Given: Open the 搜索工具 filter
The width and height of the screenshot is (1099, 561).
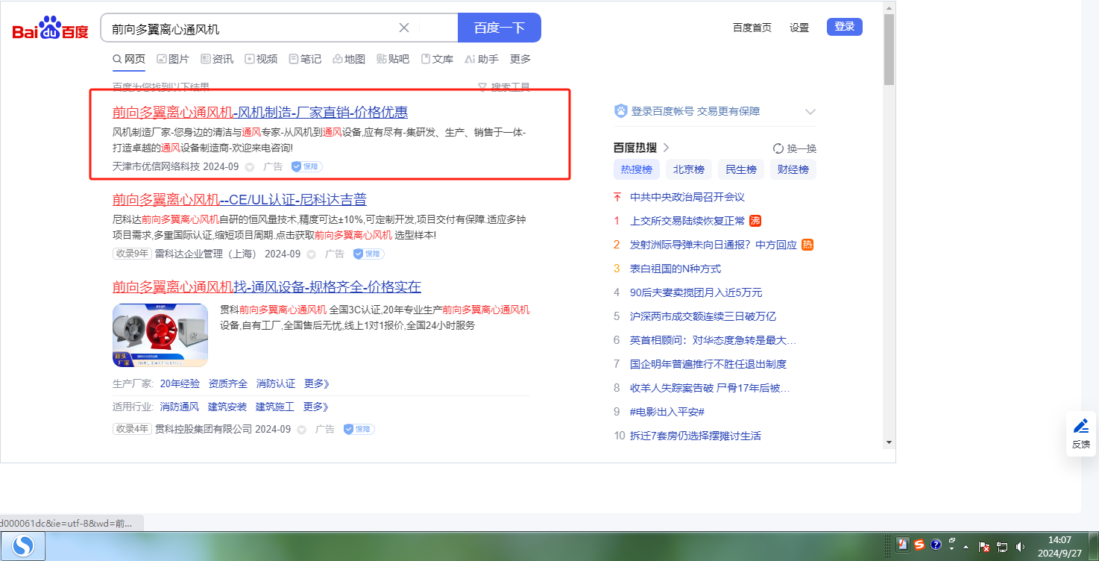Looking at the screenshot, I should 504,87.
